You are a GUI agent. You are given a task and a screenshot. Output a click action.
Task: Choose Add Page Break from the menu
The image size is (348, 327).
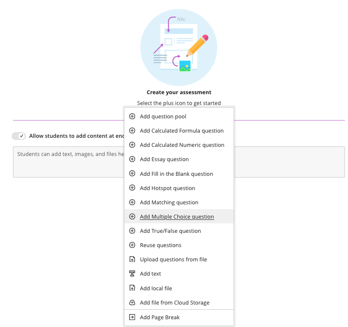coord(159,317)
